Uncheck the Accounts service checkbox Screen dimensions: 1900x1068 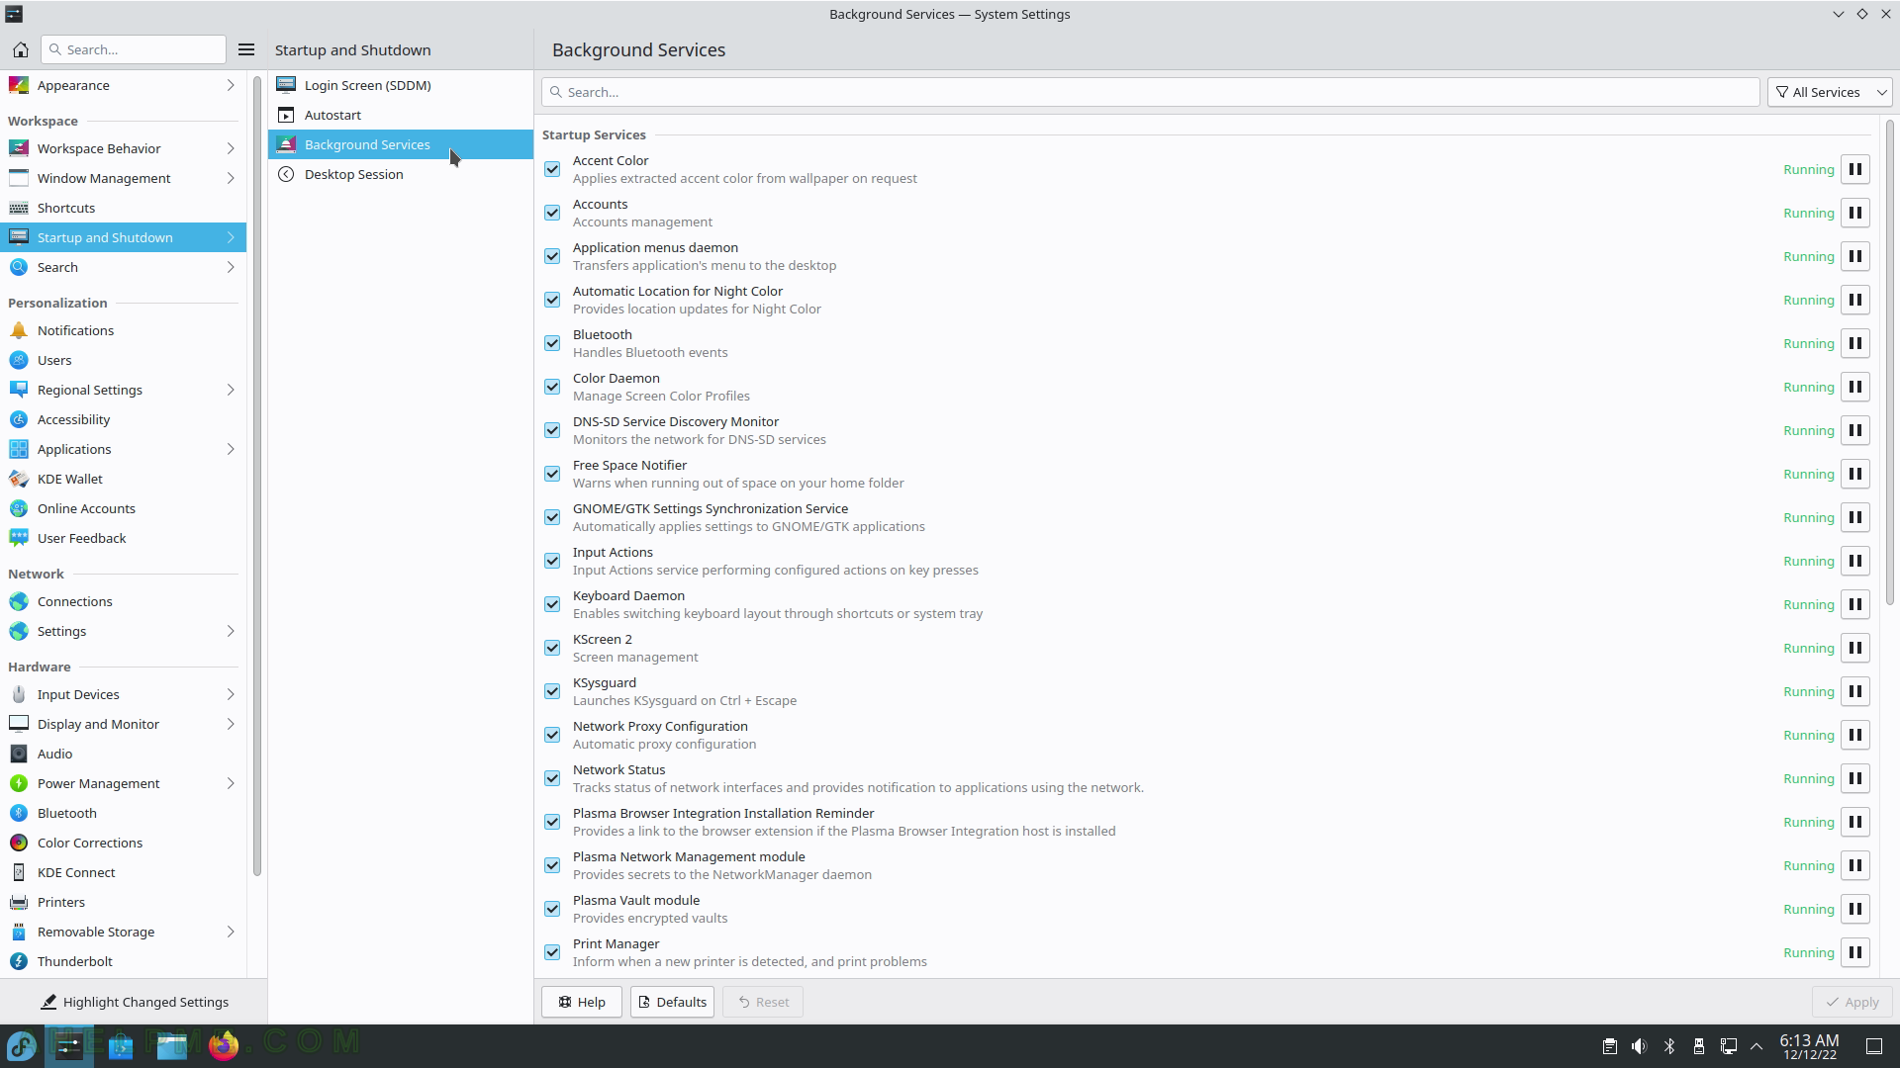coord(552,213)
